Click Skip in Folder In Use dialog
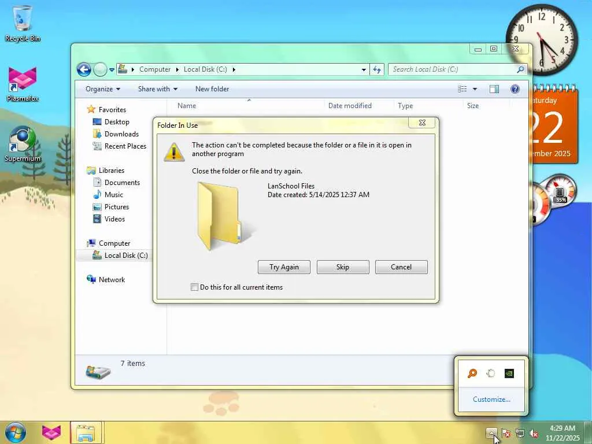Viewport: 592px width, 444px height. click(x=343, y=267)
